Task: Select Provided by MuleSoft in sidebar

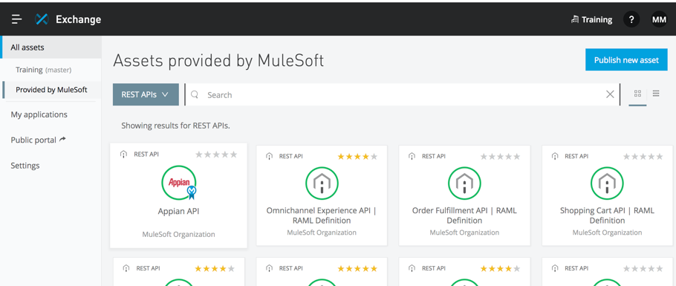Action: (52, 90)
